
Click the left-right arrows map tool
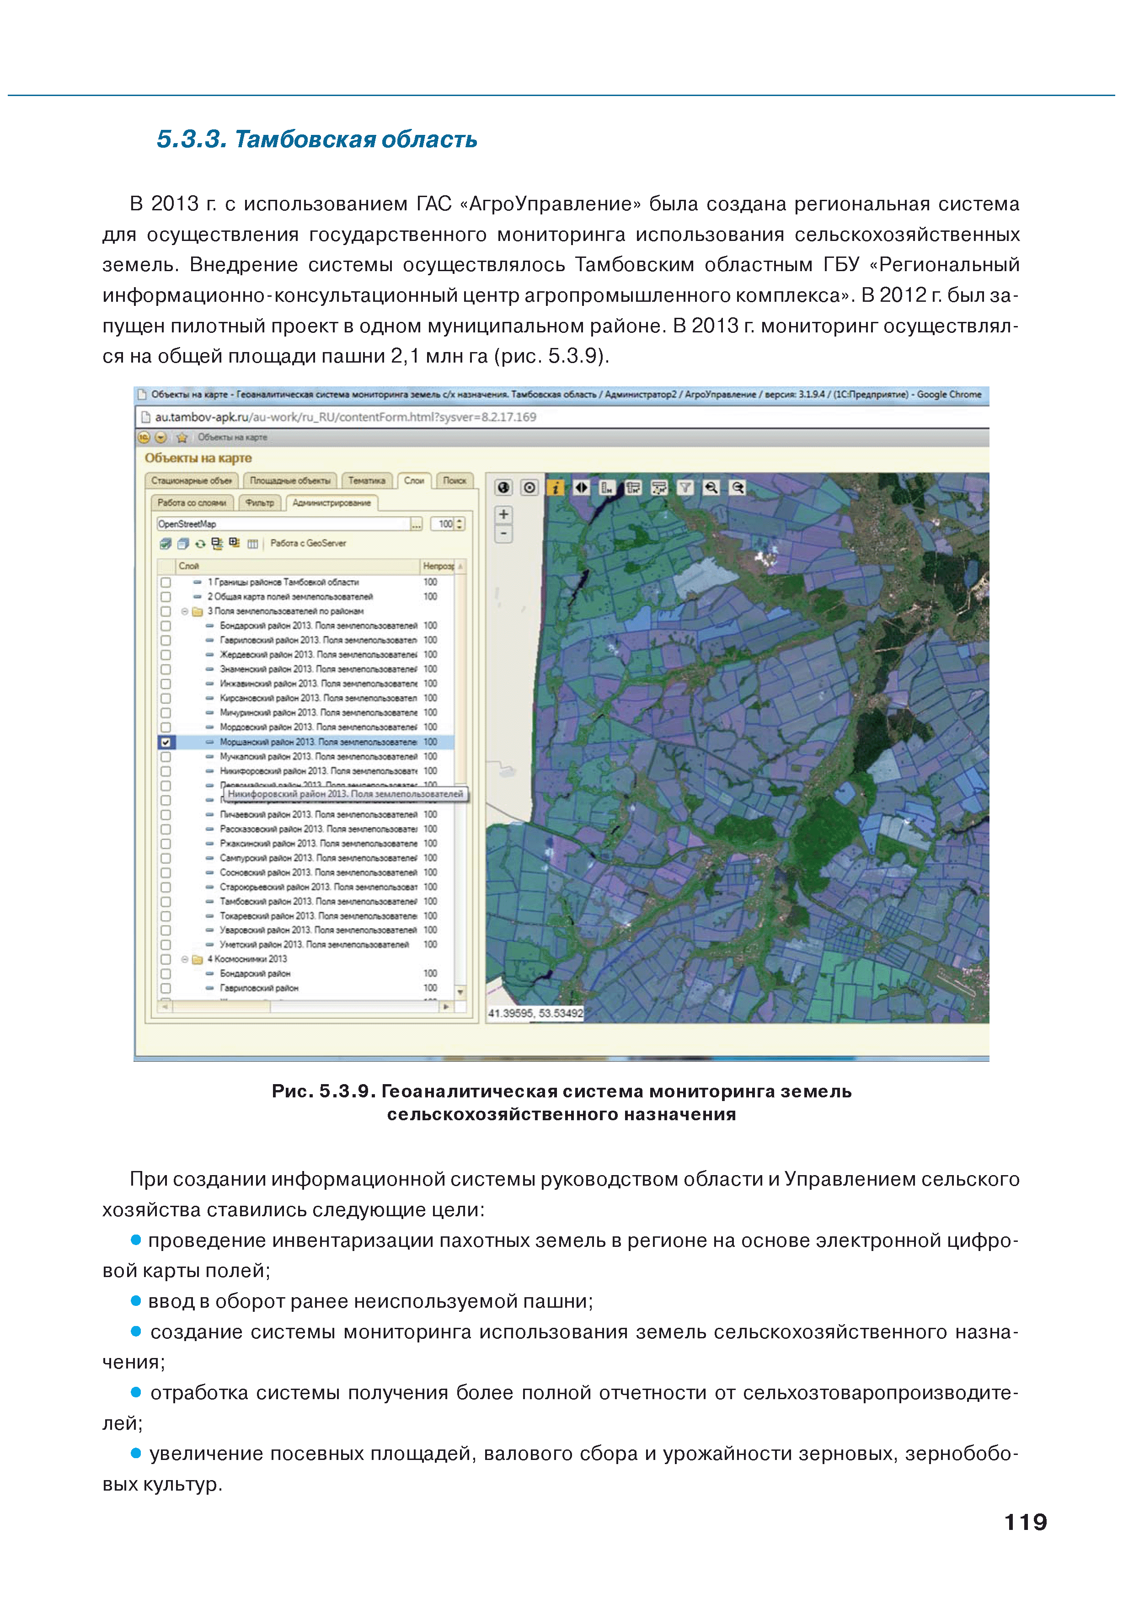pyautogui.click(x=582, y=487)
